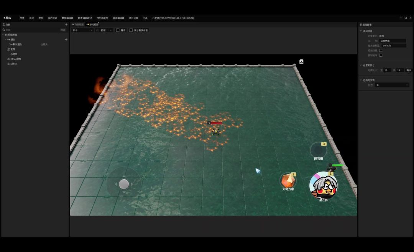The width and height of the screenshot is (414, 252).
Task: Click the 确认 button beside map size
Action: click(409, 70)
